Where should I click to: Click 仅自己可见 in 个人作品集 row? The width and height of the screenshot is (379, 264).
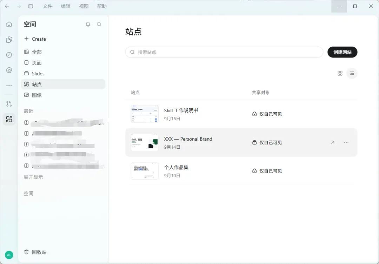[271, 171]
